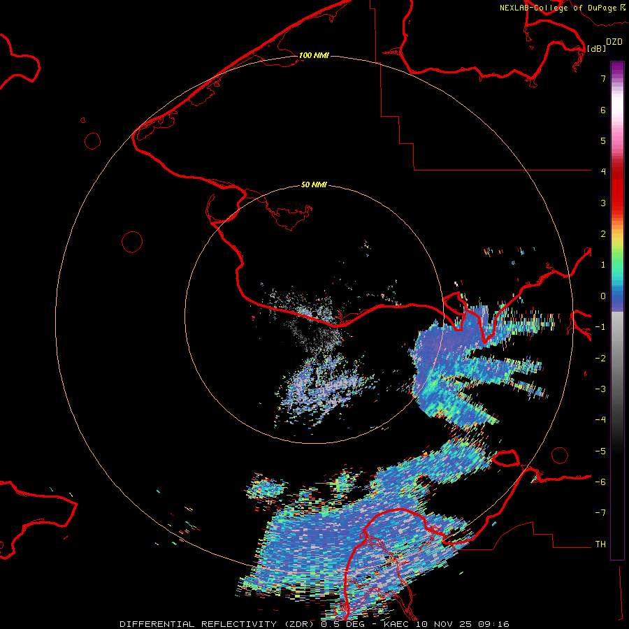The image size is (629, 629).
Task: Click the 50 NMI range ring label
Action: pos(314,185)
